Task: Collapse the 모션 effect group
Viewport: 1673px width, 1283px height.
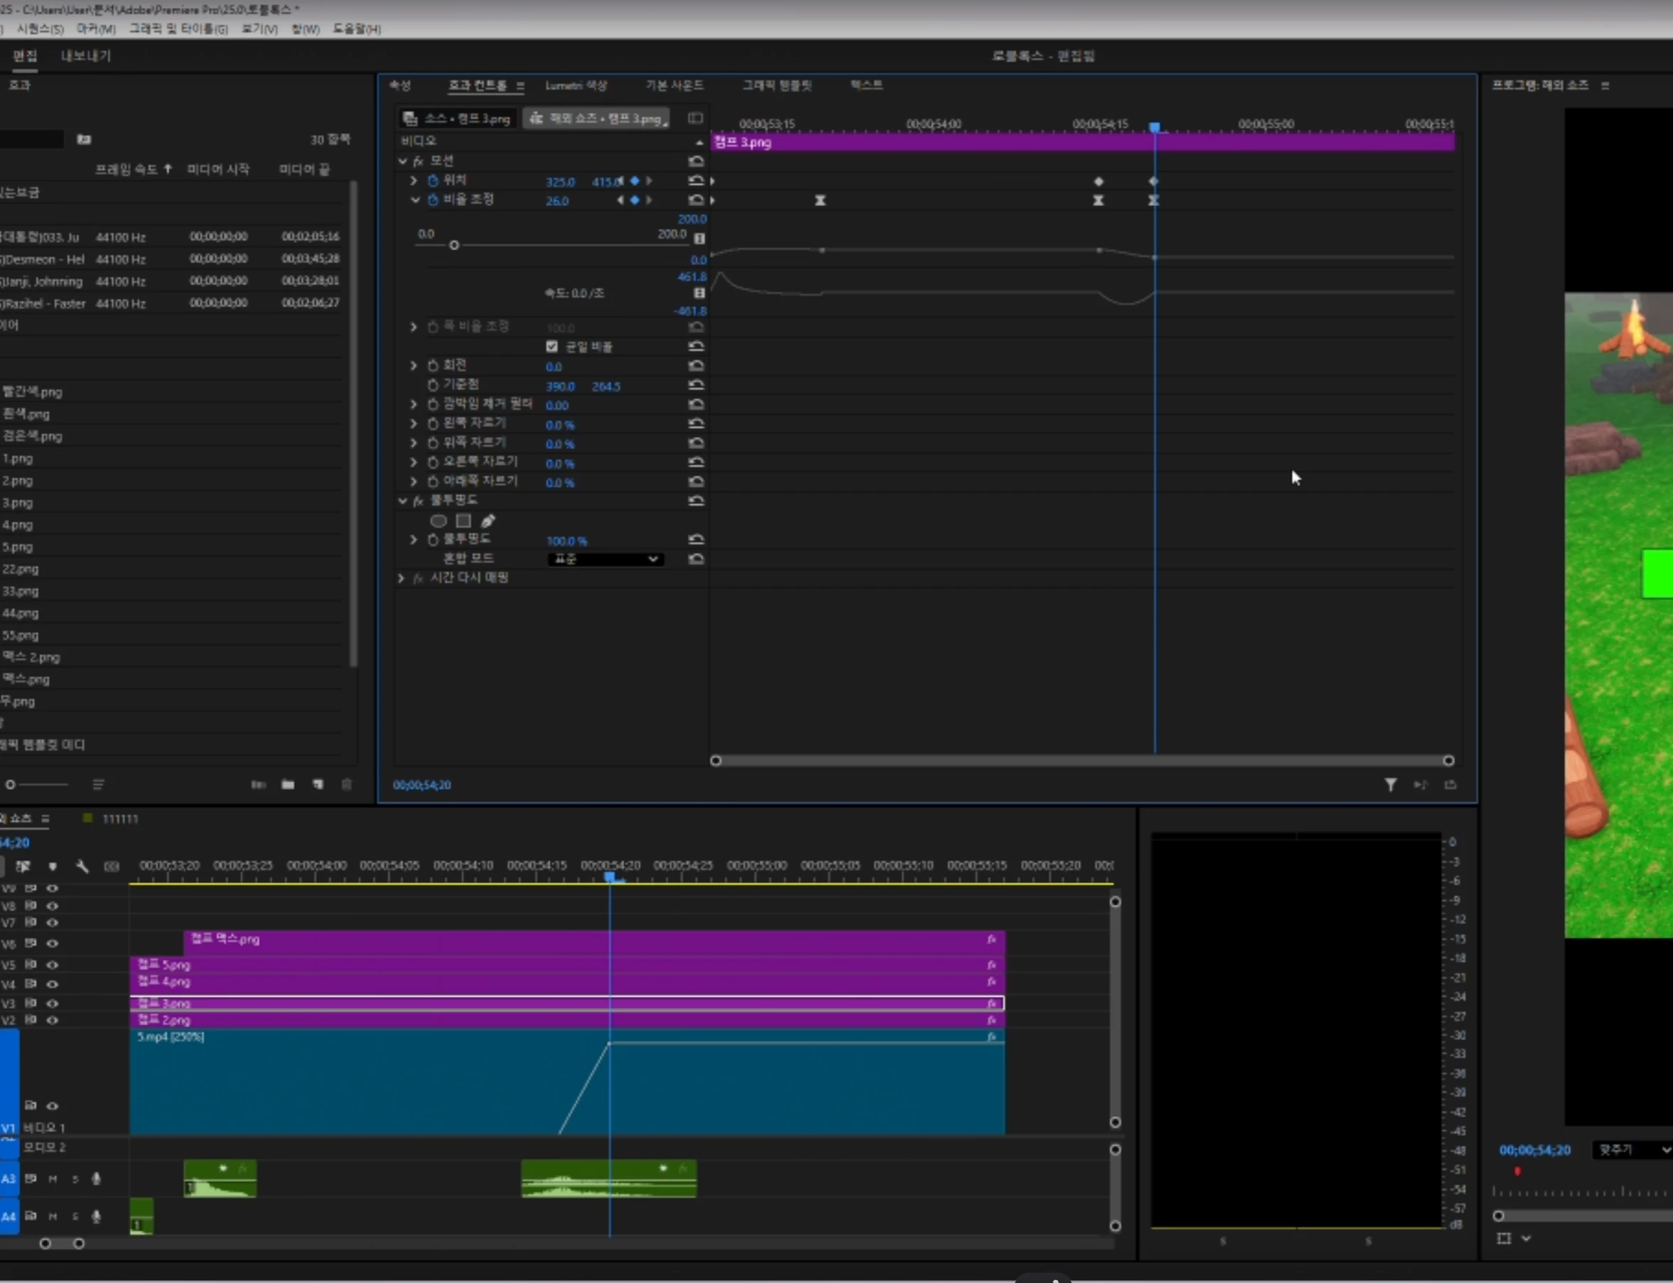Action: point(402,161)
